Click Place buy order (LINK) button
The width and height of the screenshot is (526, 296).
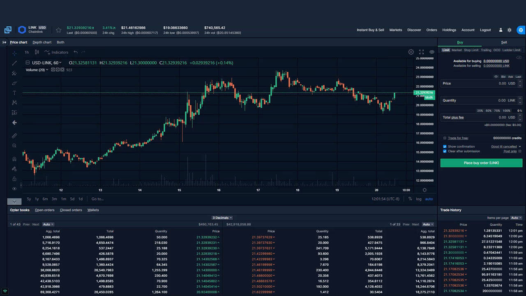(x=481, y=163)
